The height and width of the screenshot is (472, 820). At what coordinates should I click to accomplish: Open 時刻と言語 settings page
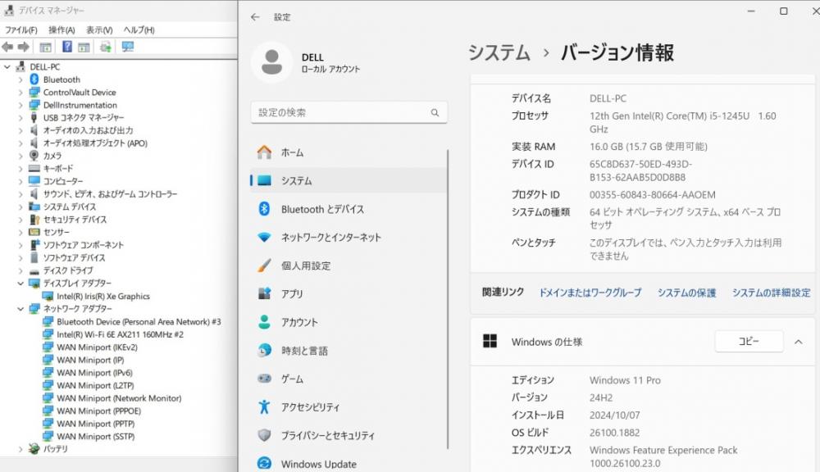(x=348, y=350)
